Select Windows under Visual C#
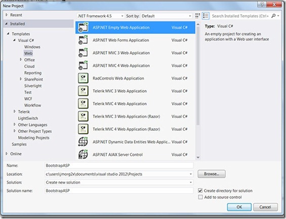Screen dimensions: 286x219 coord(32,47)
